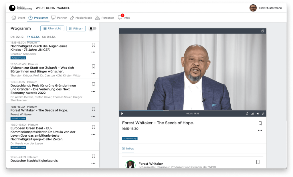Open video quality signal bars icon

pyautogui.click(x=252, y=114)
